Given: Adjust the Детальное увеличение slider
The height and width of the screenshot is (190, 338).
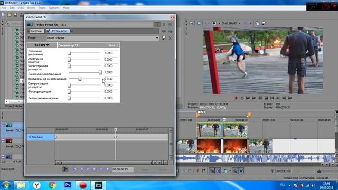Looking at the screenshot, I should coord(69,53).
